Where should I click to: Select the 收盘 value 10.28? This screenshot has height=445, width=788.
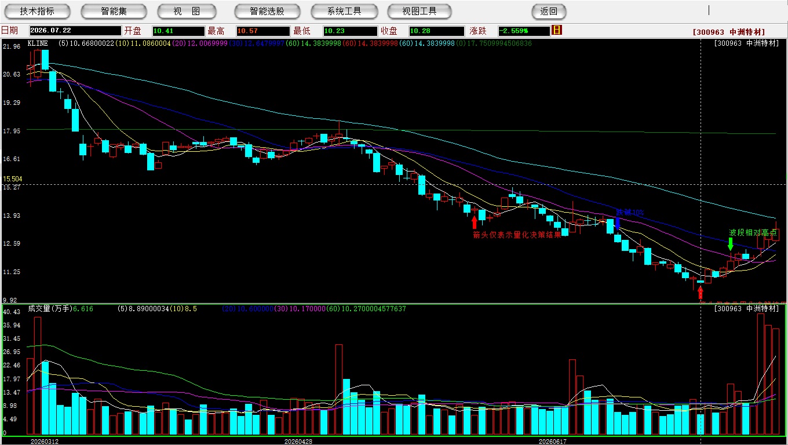click(x=436, y=31)
